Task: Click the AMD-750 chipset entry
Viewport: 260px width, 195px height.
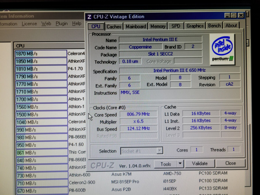Action: pyautogui.click(x=172, y=174)
